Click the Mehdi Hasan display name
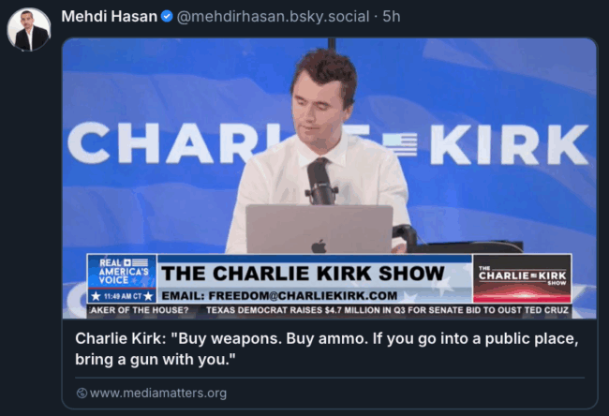The width and height of the screenshot is (609, 416). [x=109, y=16]
